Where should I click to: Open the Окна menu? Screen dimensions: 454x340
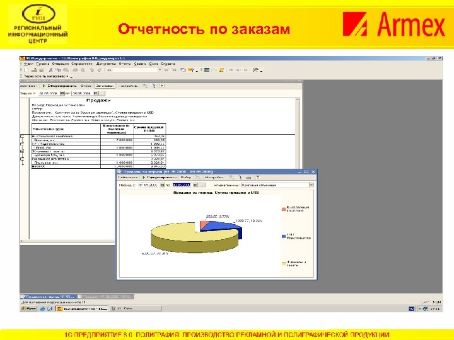153,64
